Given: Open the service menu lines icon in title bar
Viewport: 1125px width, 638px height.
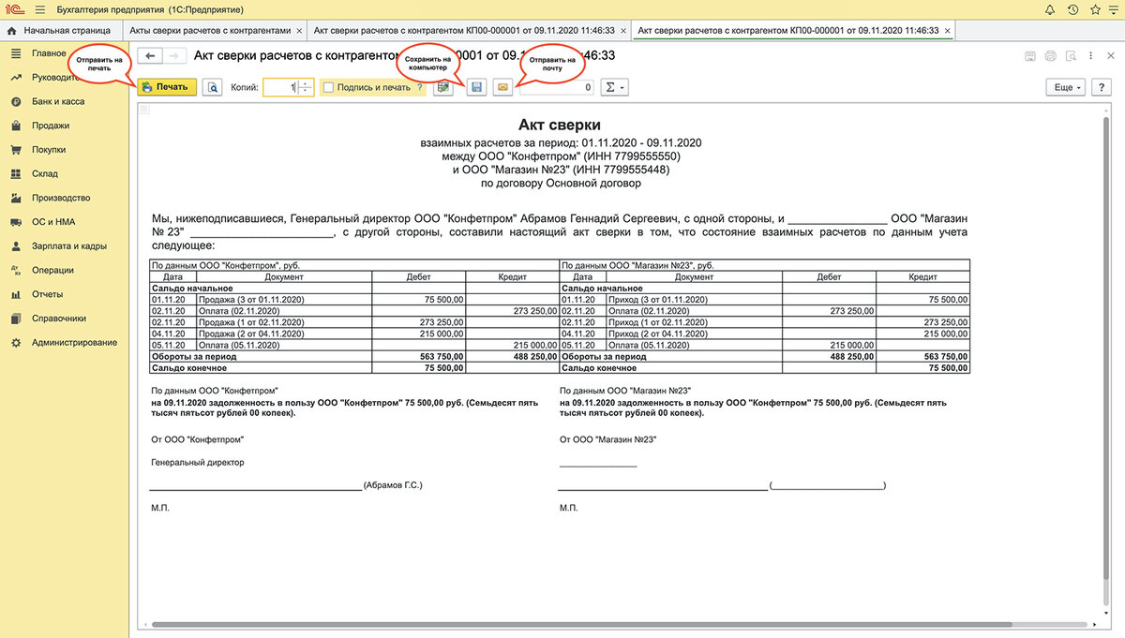Looking at the screenshot, I should (x=1113, y=9).
